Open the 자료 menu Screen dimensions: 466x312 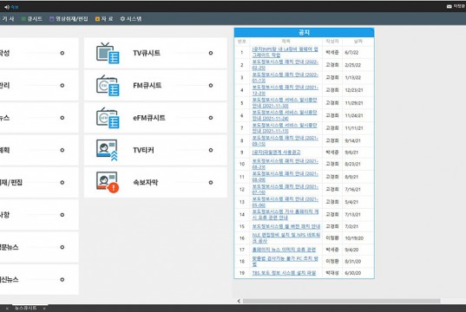coord(104,19)
